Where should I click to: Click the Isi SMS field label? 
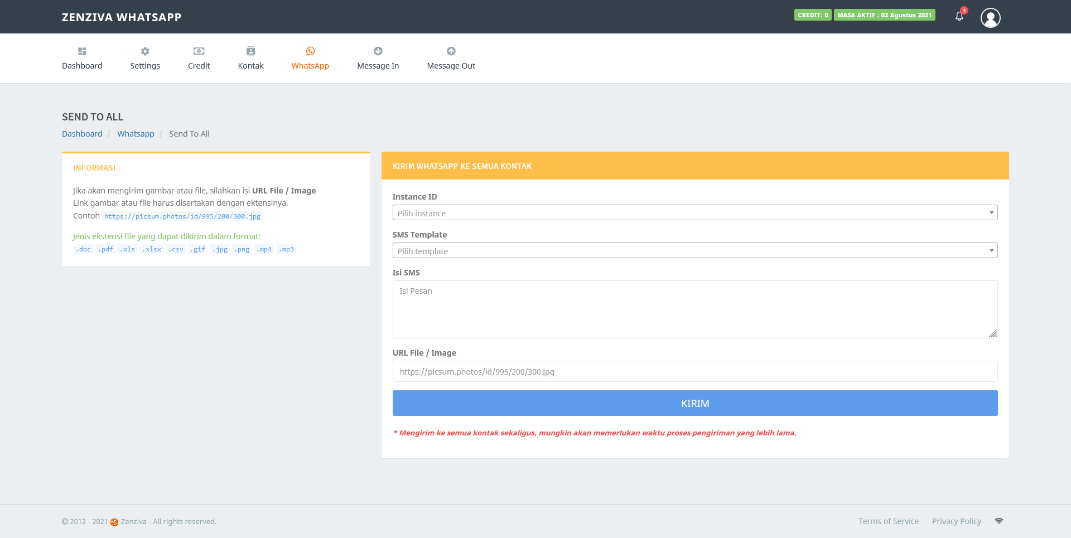(x=406, y=273)
